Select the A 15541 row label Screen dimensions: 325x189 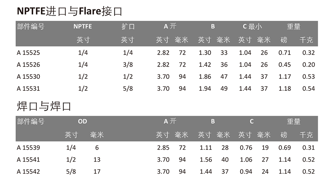click(28, 159)
